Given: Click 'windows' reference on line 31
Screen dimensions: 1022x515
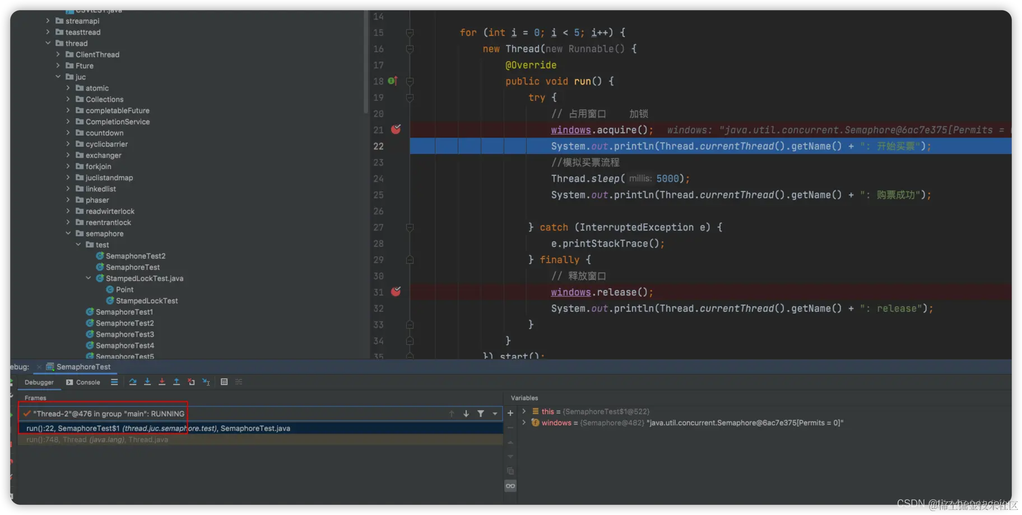Looking at the screenshot, I should 571,292.
